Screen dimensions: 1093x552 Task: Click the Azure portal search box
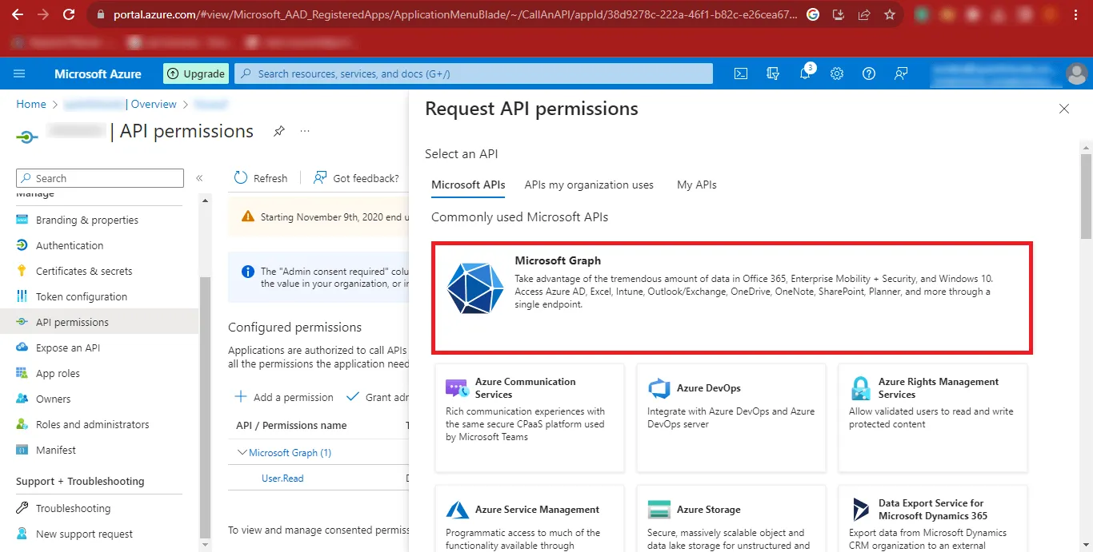pos(474,73)
